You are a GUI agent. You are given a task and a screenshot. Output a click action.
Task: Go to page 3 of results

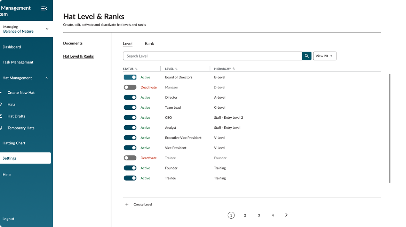[259, 216]
